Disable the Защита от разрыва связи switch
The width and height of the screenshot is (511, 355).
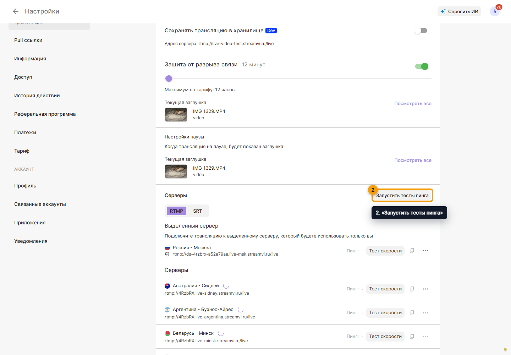point(422,66)
